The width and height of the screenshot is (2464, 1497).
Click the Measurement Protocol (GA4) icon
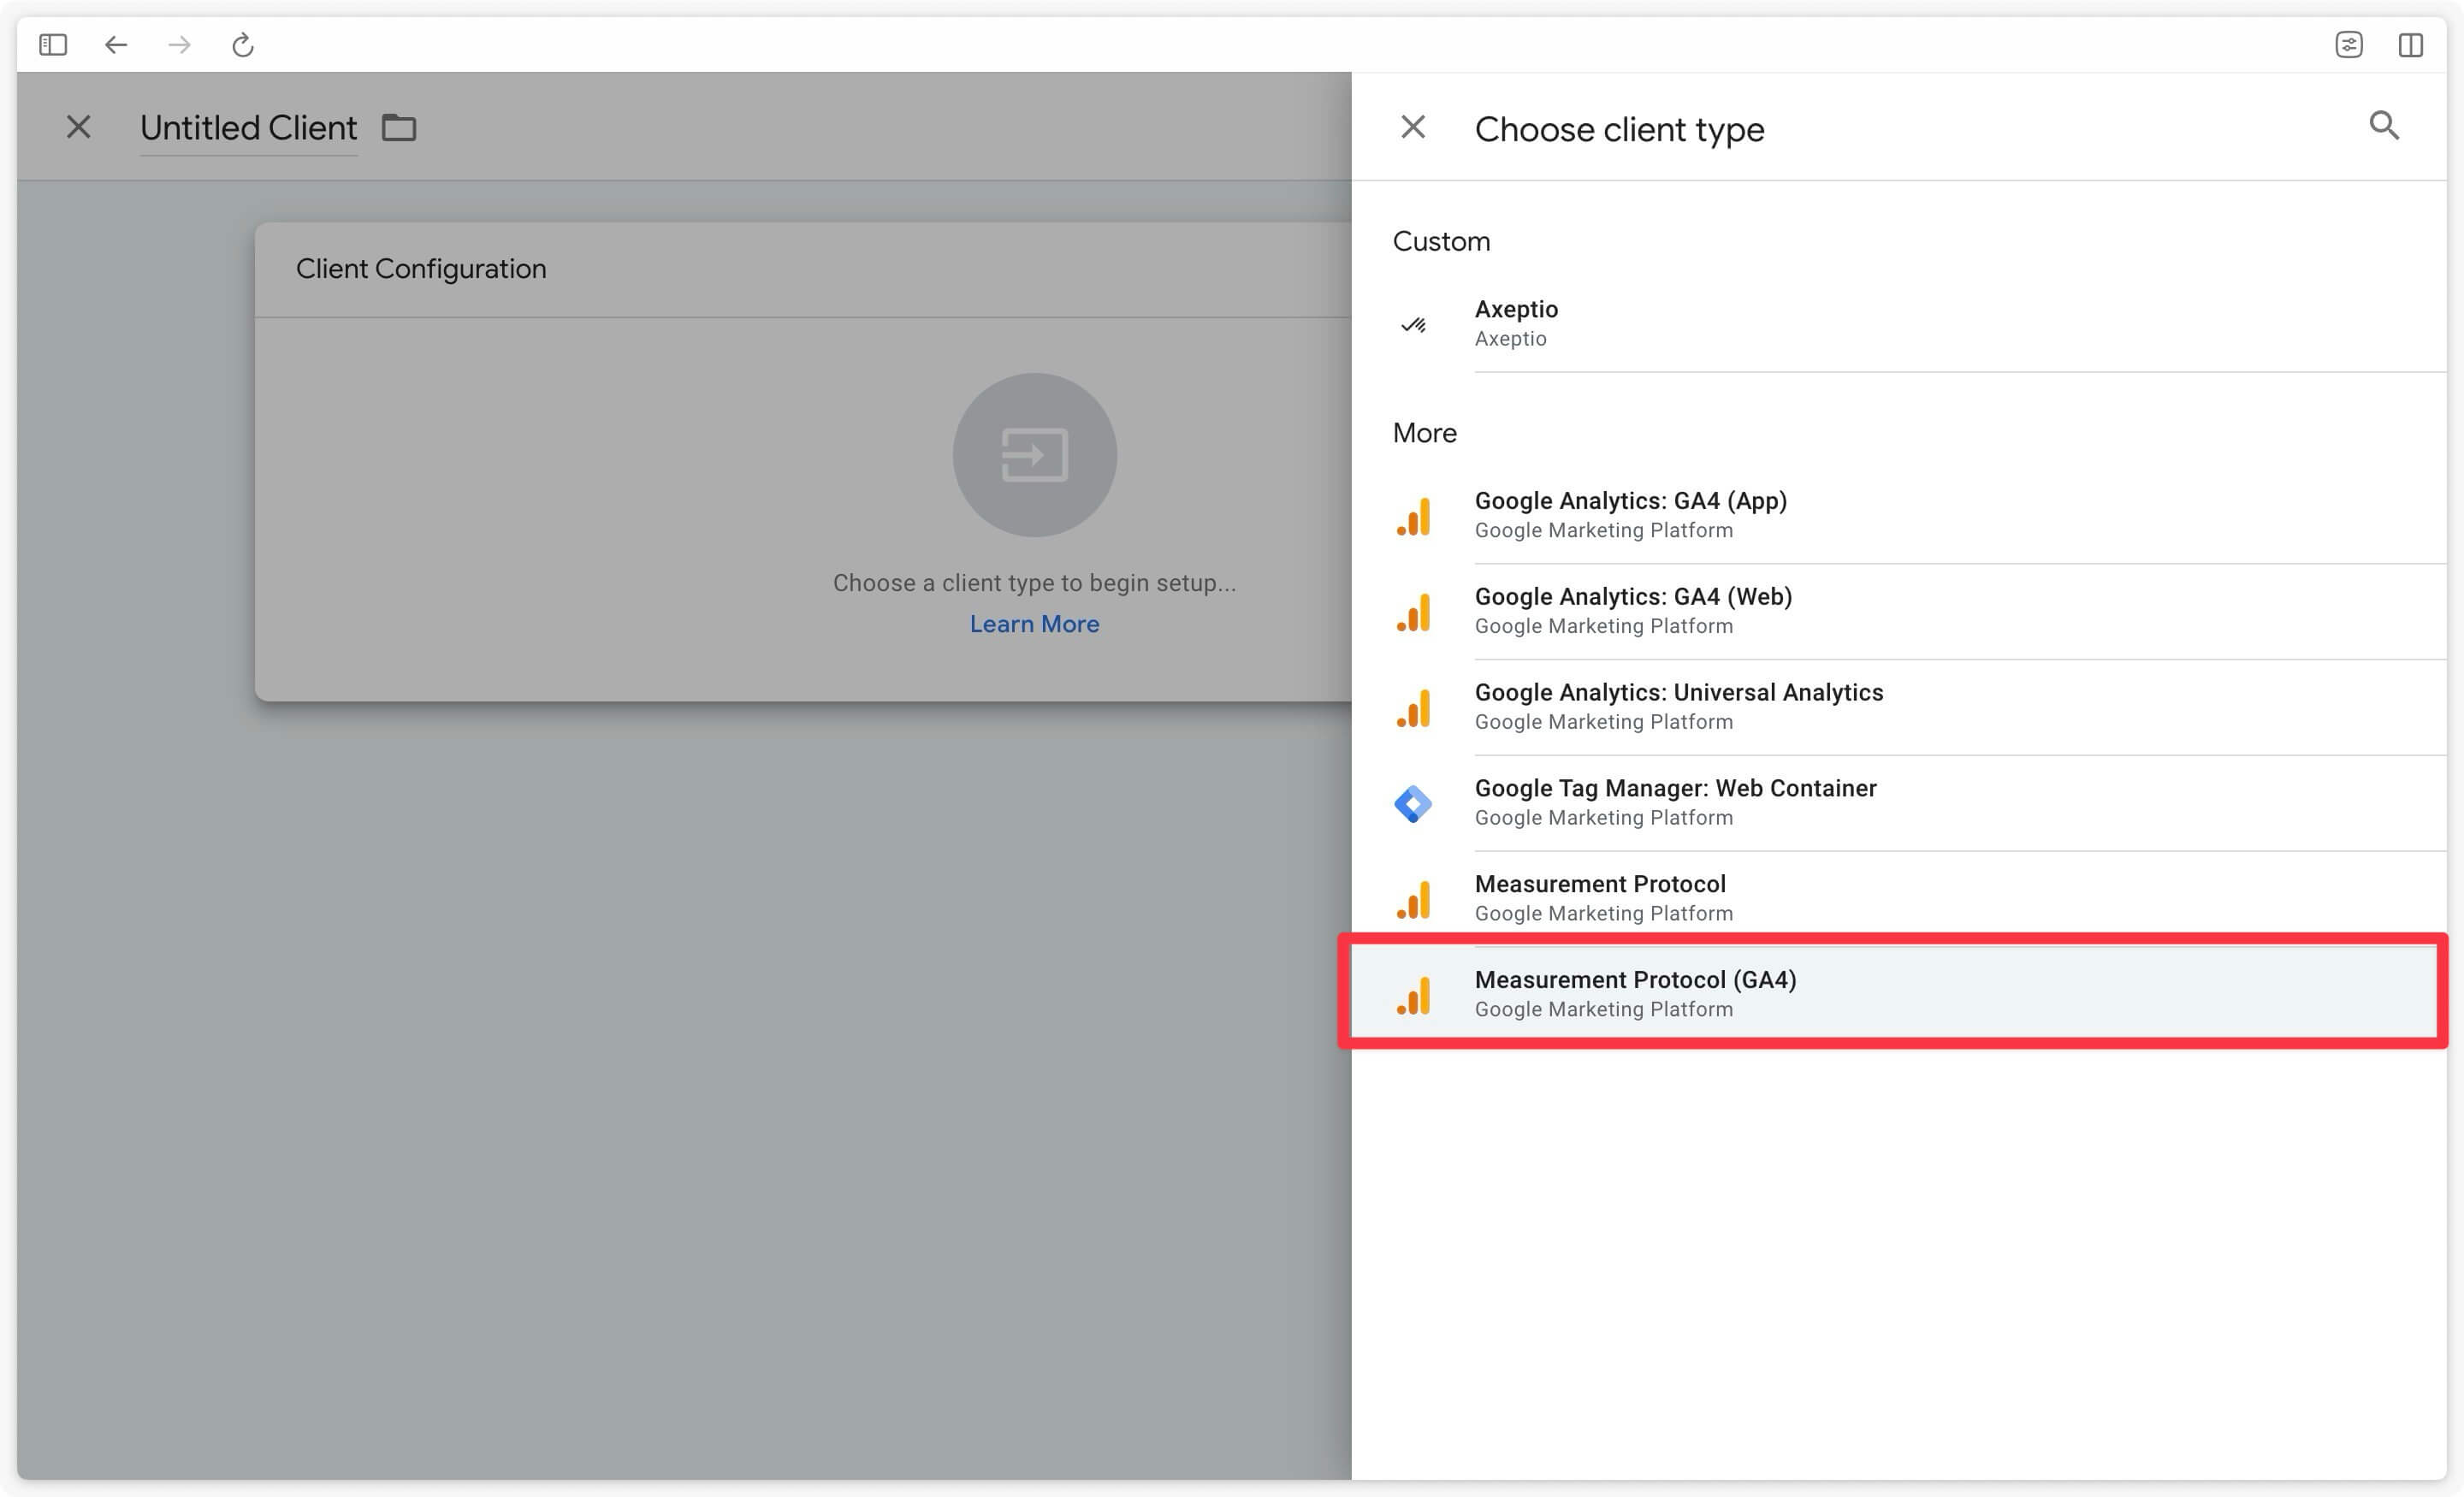1414,996
